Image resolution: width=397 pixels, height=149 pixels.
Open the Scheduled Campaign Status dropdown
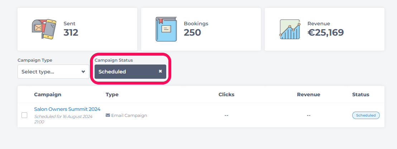[x=130, y=72]
